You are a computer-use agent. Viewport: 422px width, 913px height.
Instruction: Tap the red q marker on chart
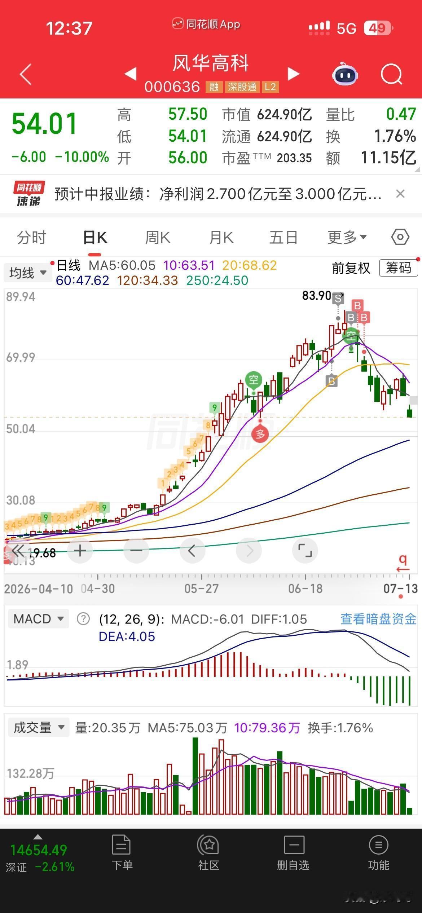click(403, 563)
